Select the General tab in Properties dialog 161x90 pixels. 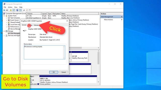click(24, 25)
